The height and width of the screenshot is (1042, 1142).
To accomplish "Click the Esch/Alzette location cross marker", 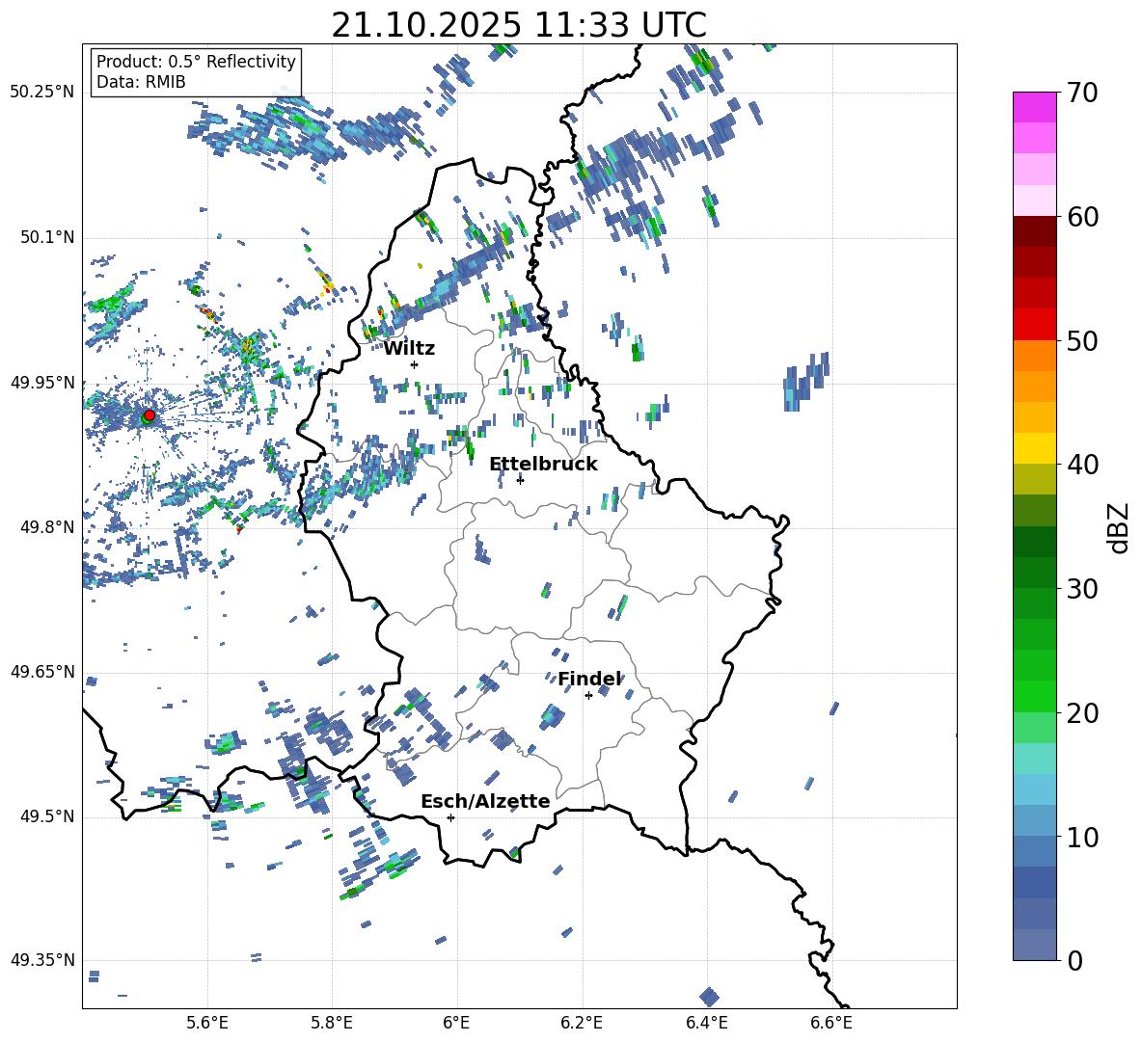I will pos(450,817).
